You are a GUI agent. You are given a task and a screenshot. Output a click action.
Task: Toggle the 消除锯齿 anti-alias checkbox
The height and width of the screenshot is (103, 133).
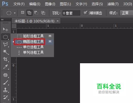click(85, 13)
